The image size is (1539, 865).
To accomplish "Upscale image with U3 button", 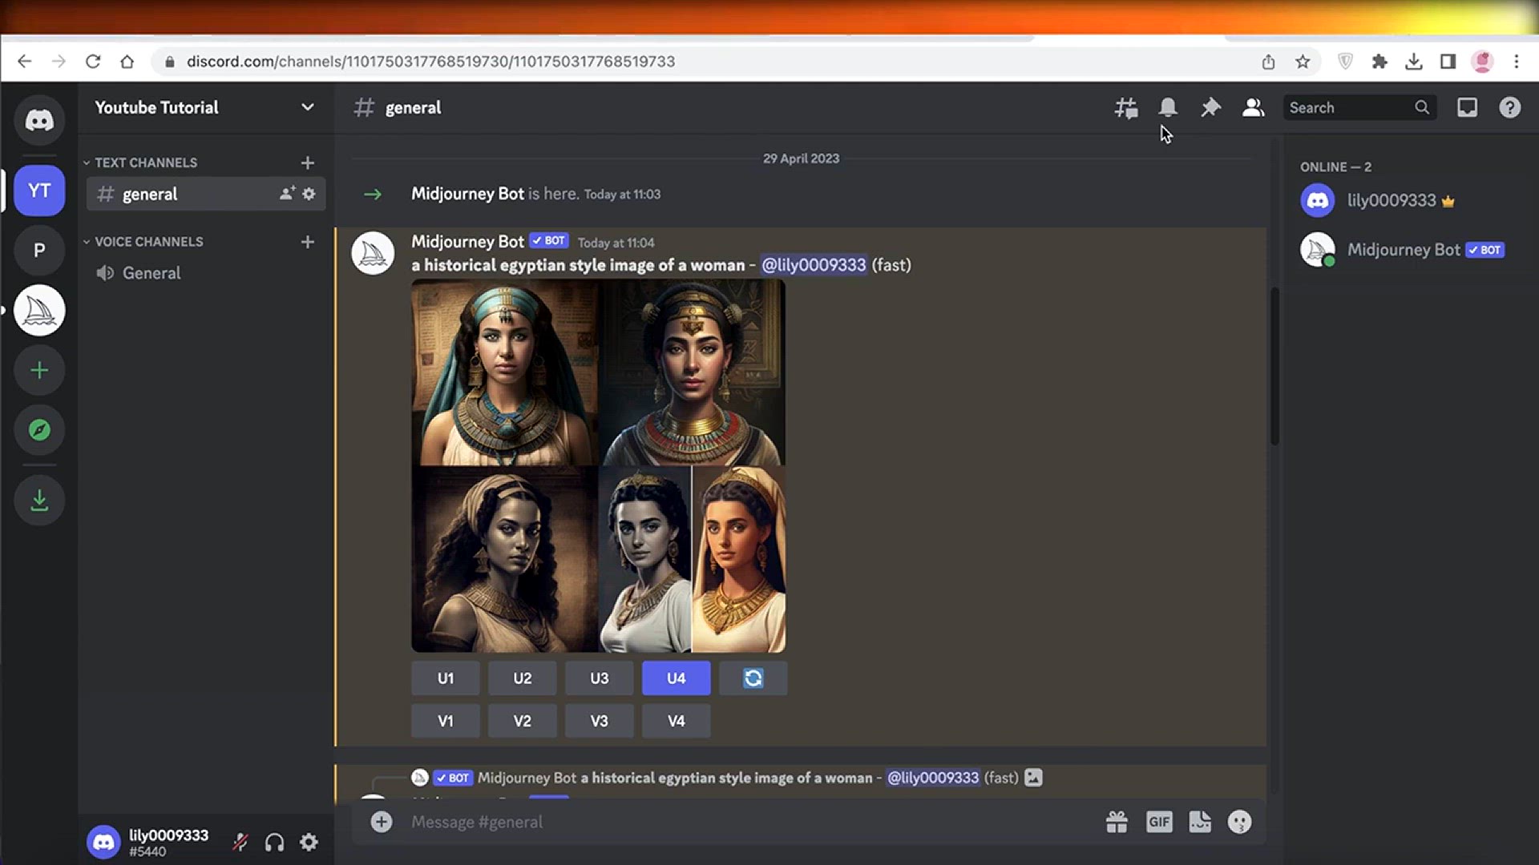I will pos(600,678).
